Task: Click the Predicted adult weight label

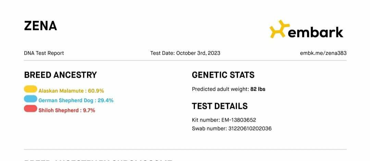Action: [220, 89]
